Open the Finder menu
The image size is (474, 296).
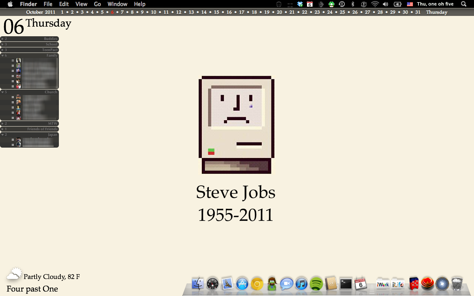[29, 4]
